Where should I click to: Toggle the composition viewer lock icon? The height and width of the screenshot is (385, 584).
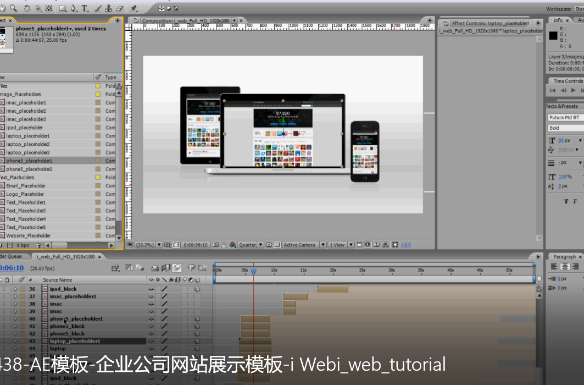click(x=136, y=20)
